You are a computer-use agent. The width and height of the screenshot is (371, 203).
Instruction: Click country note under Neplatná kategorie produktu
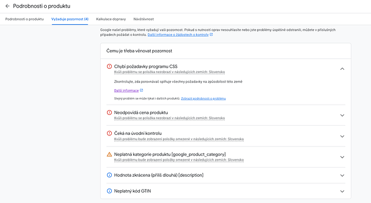click(x=179, y=160)
